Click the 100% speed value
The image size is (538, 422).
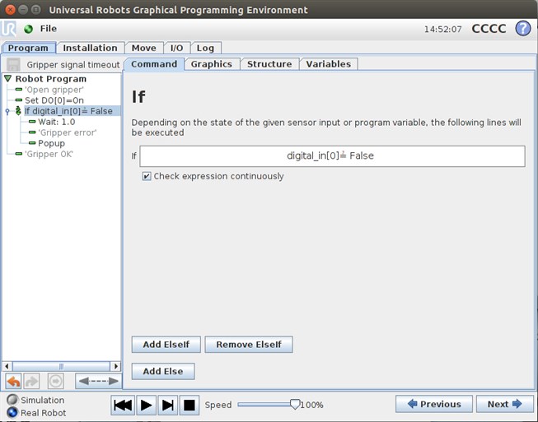312,405
